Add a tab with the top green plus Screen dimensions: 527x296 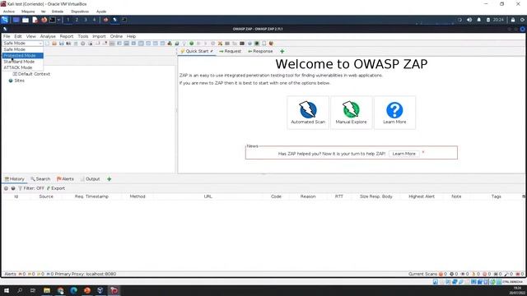point(282,51)
